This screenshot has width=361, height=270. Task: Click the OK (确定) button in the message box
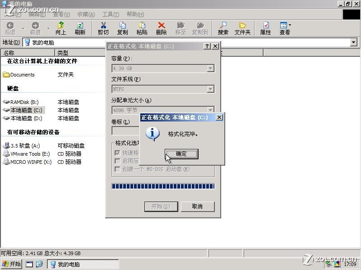(181, 154)
